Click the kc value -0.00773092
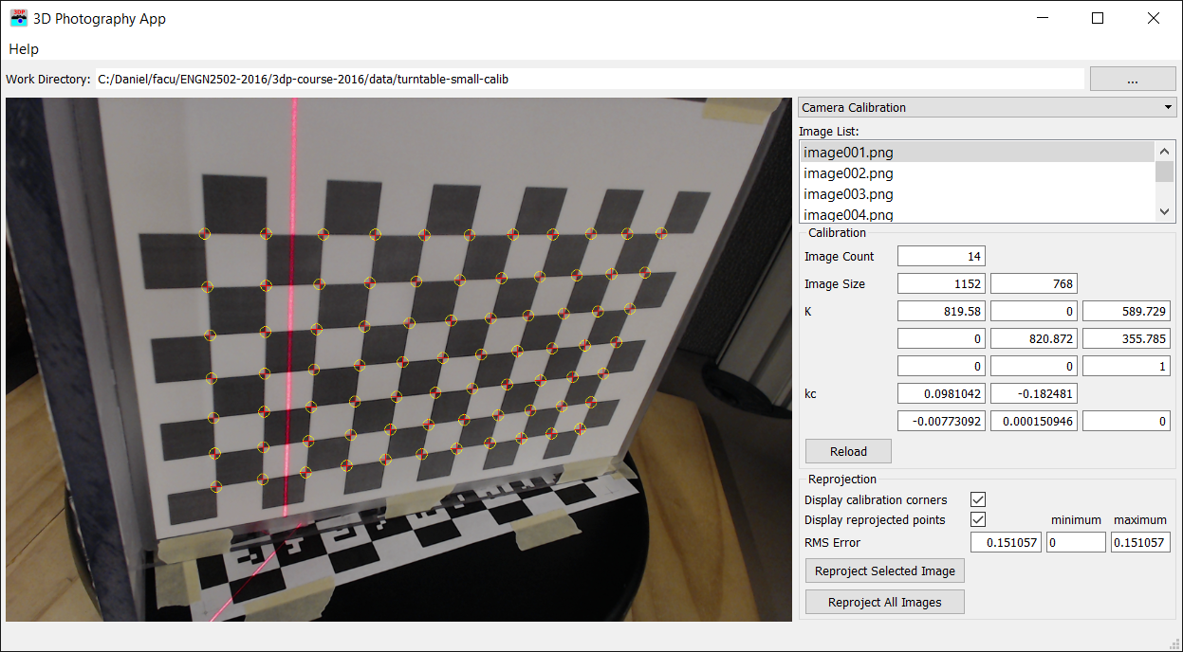Screen dimensions: 1183x652 pos(941,421)
